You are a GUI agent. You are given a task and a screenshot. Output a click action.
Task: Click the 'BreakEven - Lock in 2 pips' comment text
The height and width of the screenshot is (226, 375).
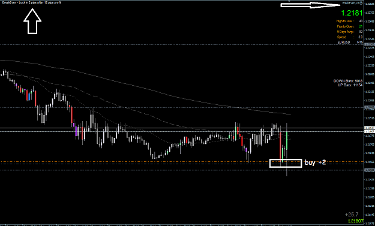pyautogui.click(x=32, y=2)
